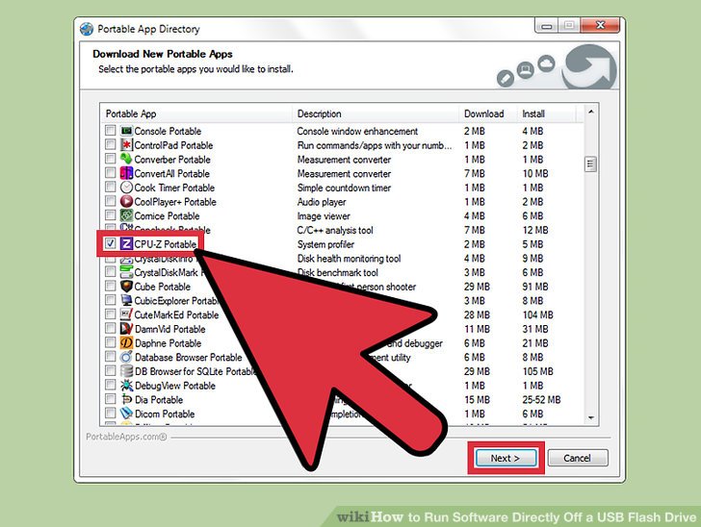701x527 pixels.
Task: Check the ConvertAll Portable checkbox
Action: tap(110, 173)
